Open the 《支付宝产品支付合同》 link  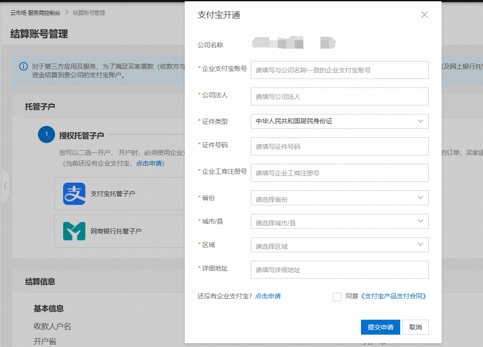[393, 296]
